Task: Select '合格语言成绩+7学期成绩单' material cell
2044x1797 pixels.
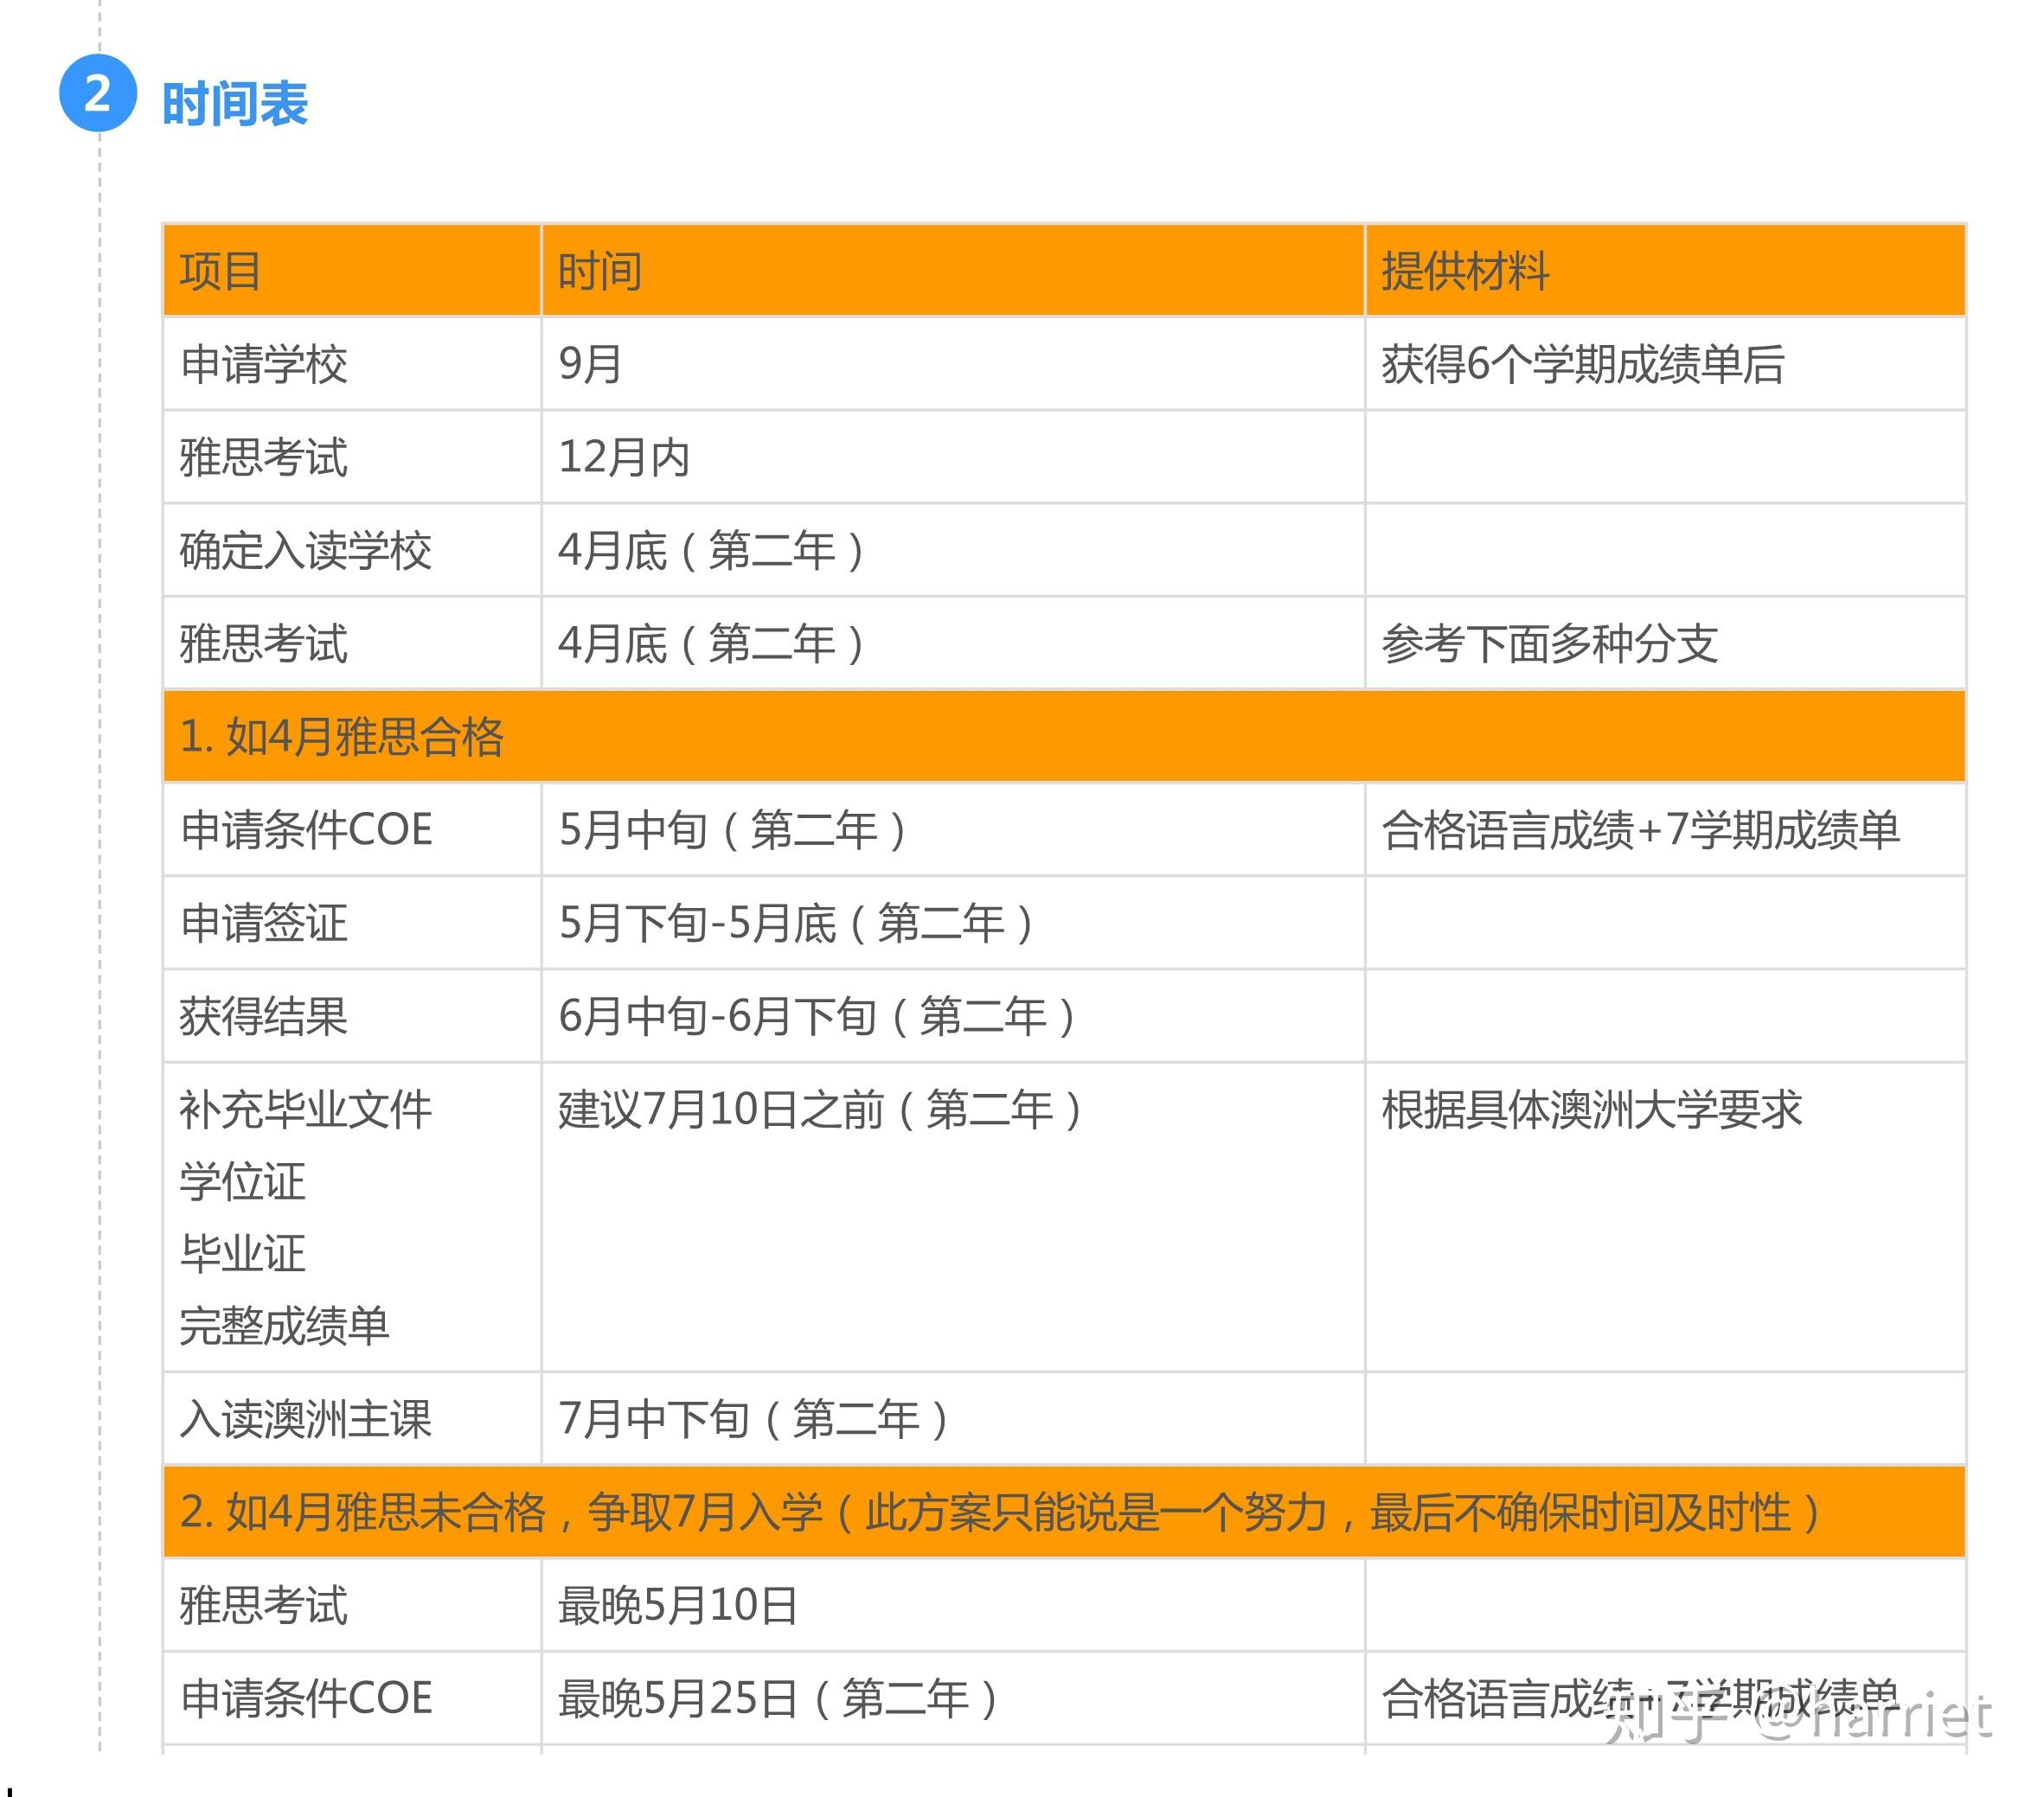Action: 1647,830
